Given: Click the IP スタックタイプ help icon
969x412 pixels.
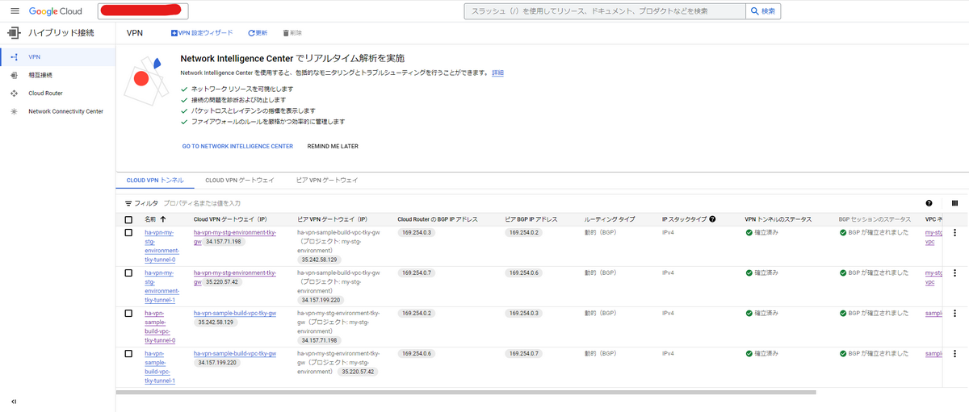Looking at the screenshot, I should [x=712, y=219].
